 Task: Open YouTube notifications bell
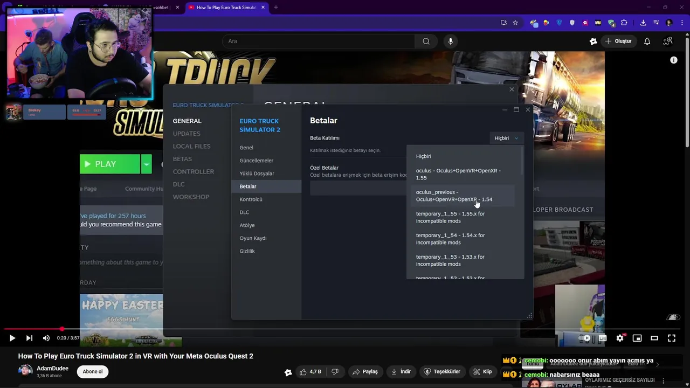tap(647, 41)
